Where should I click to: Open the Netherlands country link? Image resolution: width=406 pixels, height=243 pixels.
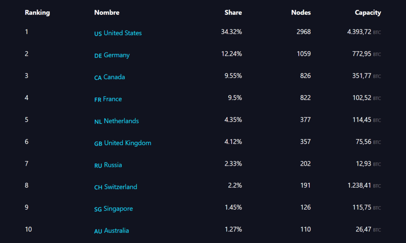121,121
